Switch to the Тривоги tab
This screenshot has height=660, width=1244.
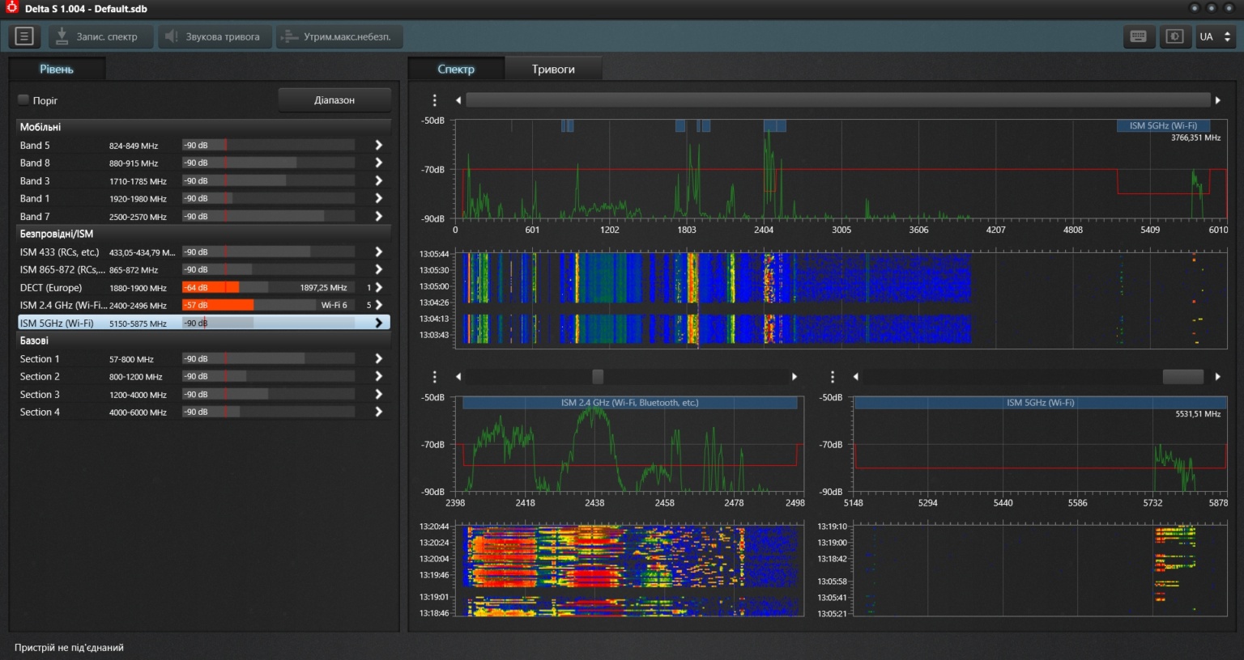(x=553, y=69)
